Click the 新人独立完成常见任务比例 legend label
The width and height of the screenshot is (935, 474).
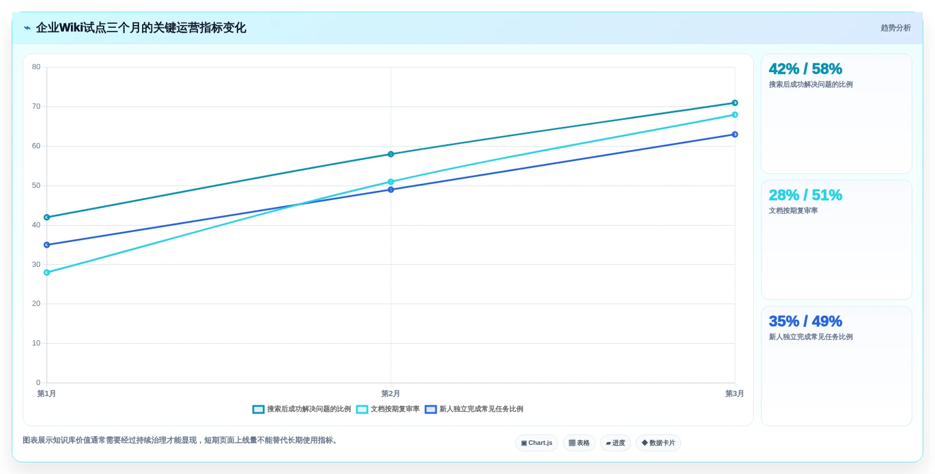(481, 409)
